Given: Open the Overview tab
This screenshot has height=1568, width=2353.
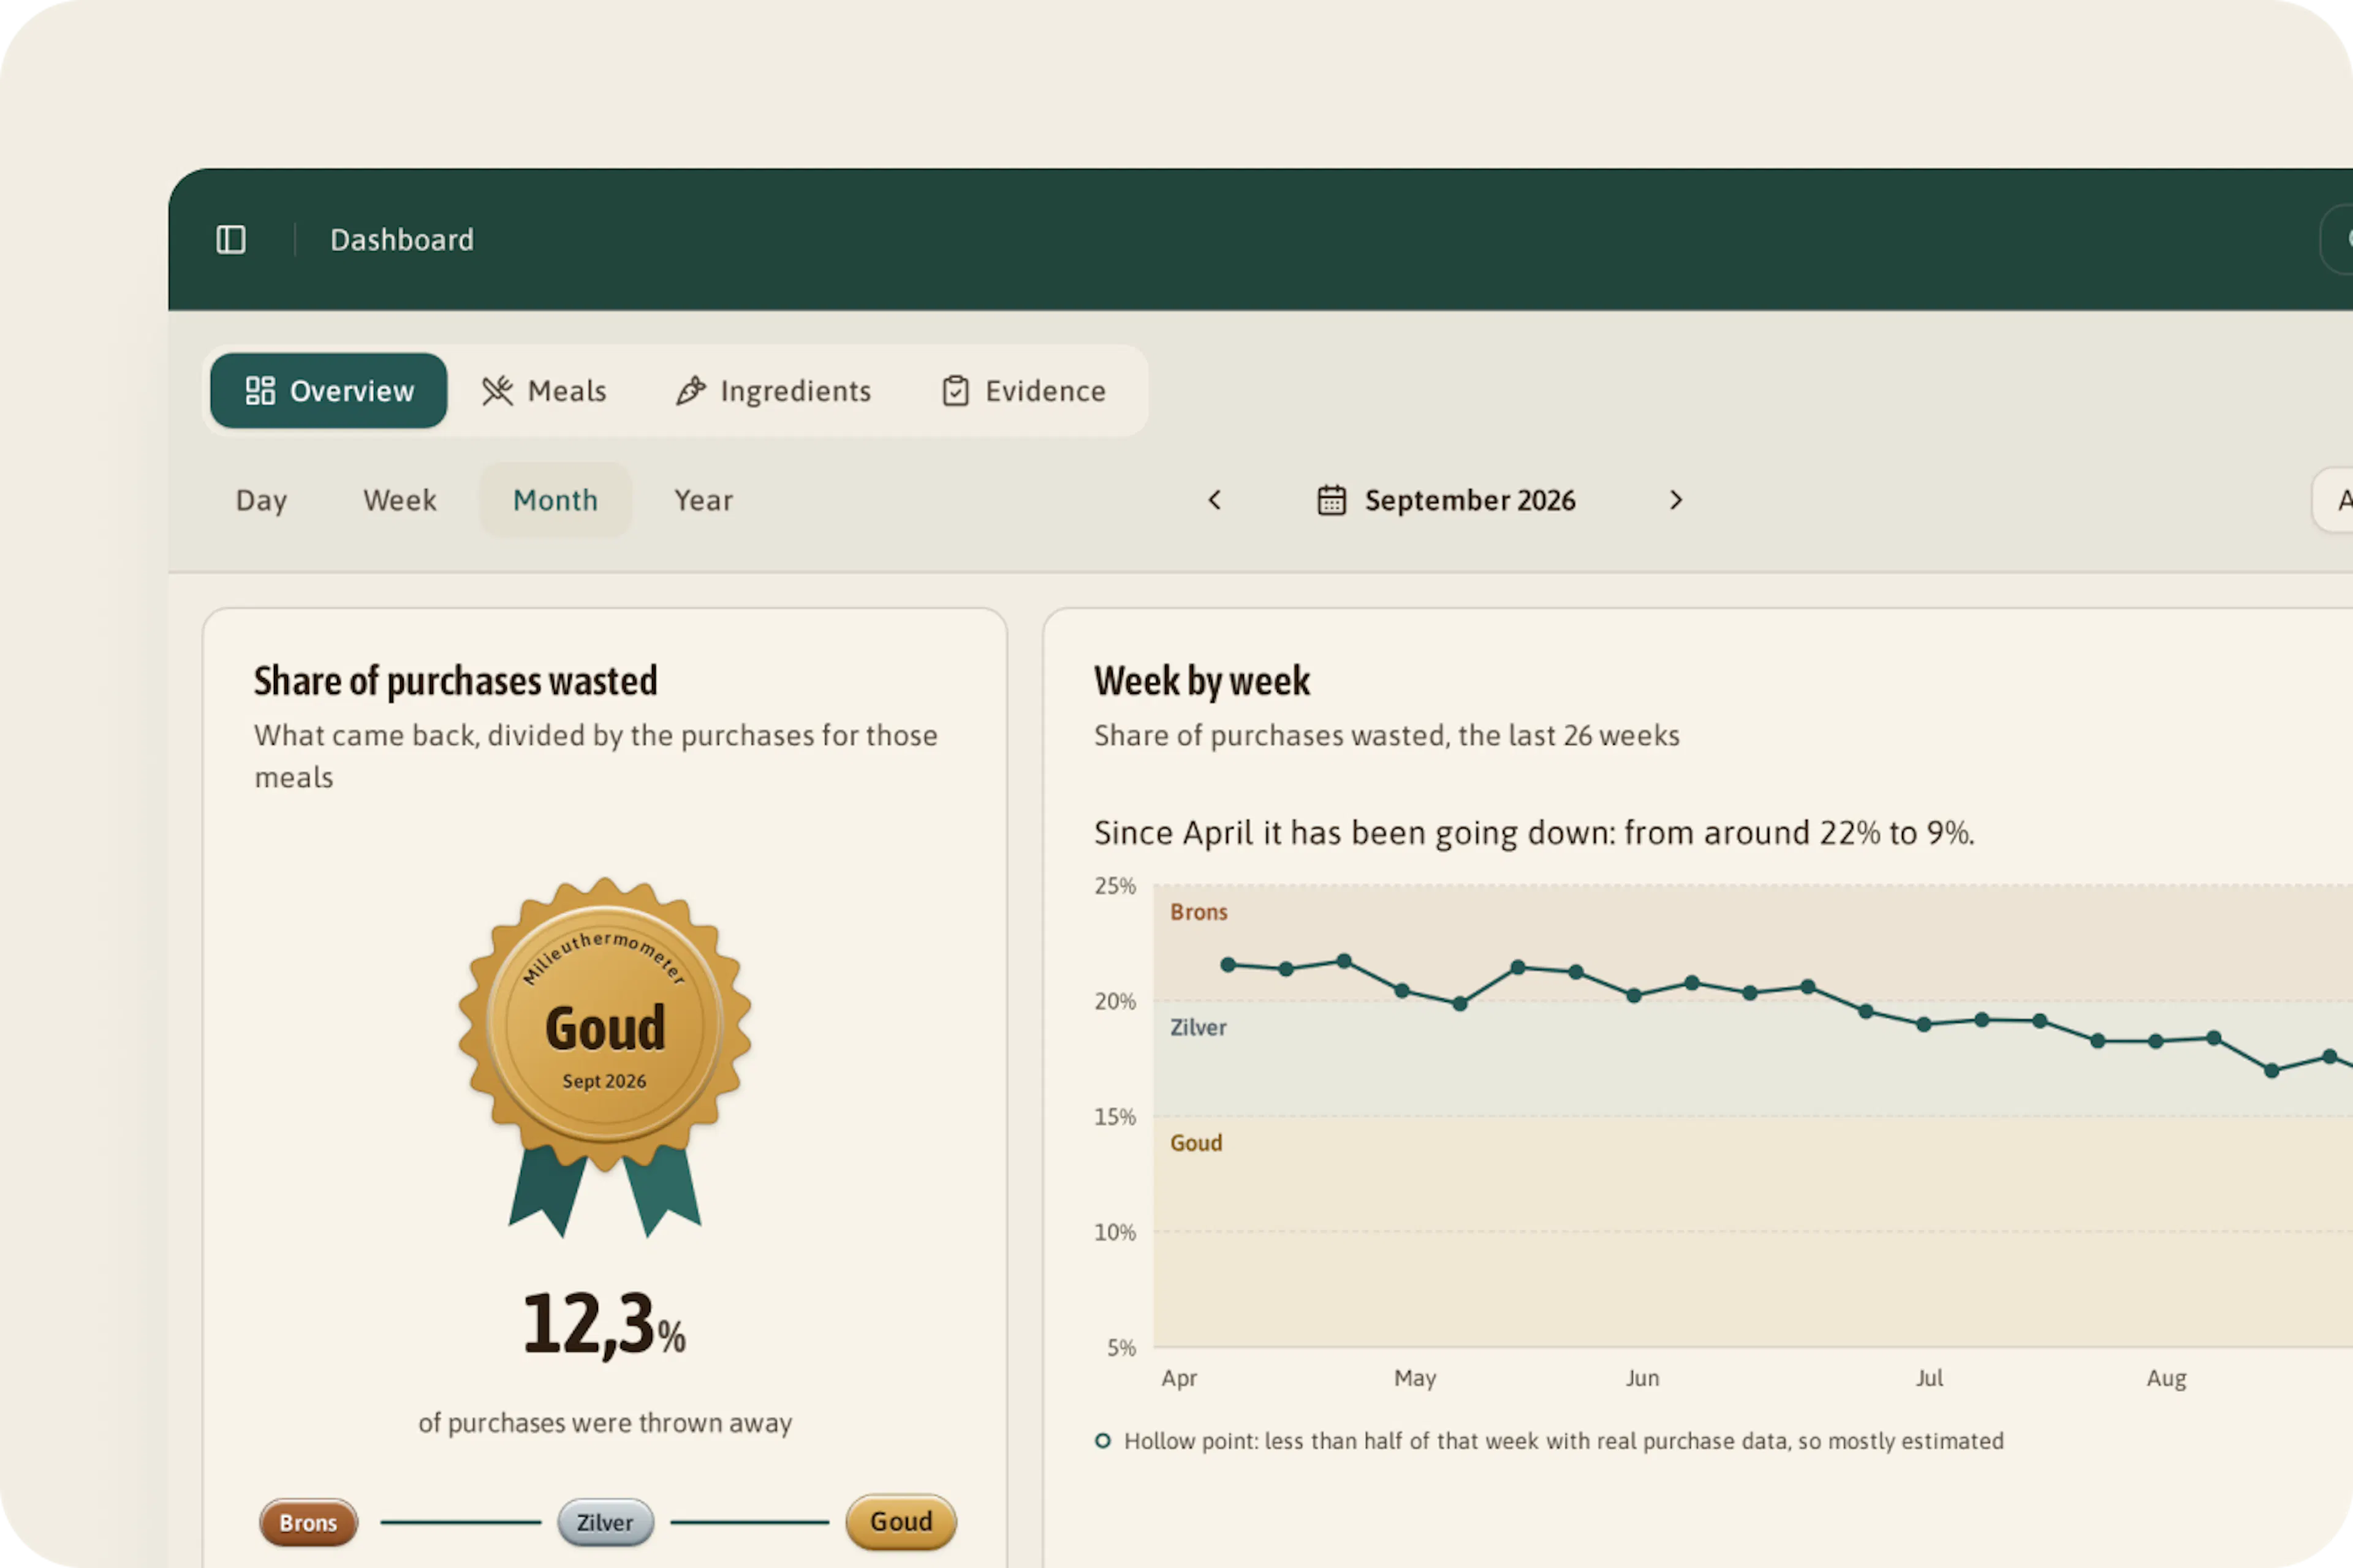Looking at the screenshot, I should click(x=329, y=391).
